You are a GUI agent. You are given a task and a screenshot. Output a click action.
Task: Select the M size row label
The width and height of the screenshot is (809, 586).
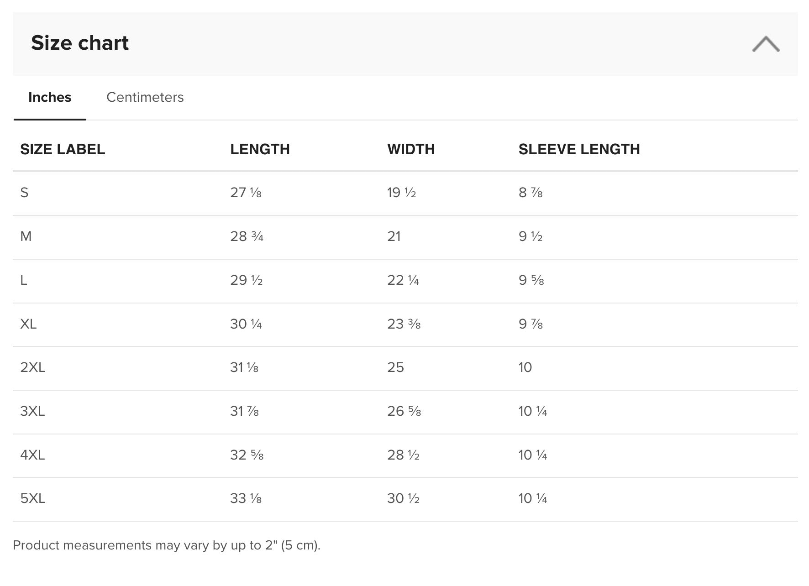26,236
